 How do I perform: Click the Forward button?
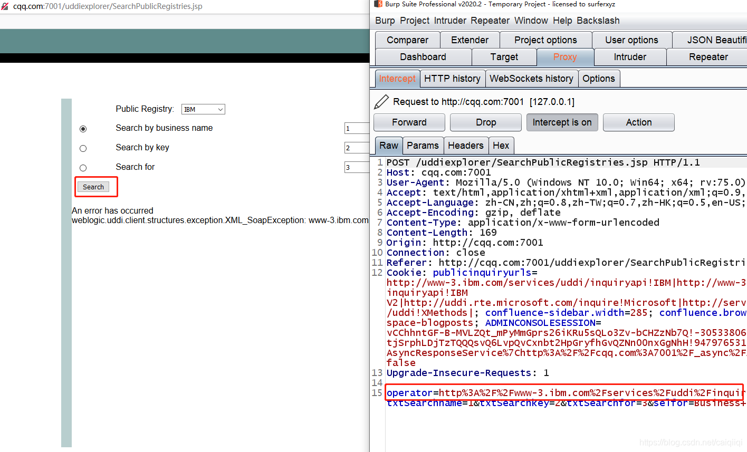(x=409, y=122)
